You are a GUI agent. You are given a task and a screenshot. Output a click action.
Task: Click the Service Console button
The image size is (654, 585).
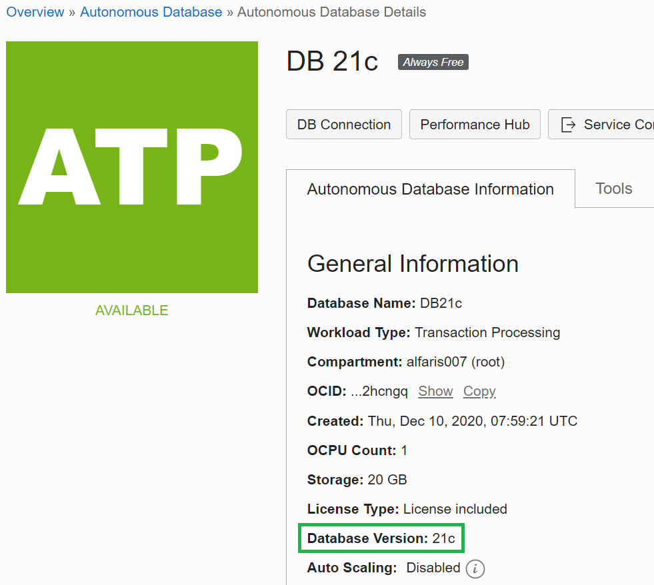pyautogui.click(x=601, y=124)
